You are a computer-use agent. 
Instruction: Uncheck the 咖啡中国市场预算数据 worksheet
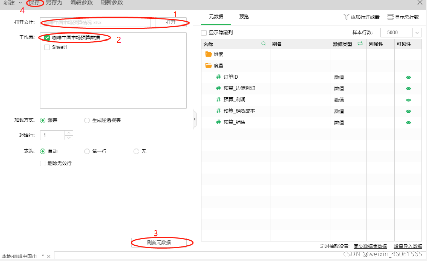click(47, 38)
